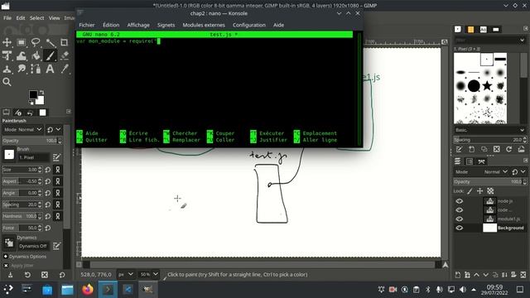Open the GIMP Select menu
530x298 pixels.
click(x=36, y=18)
